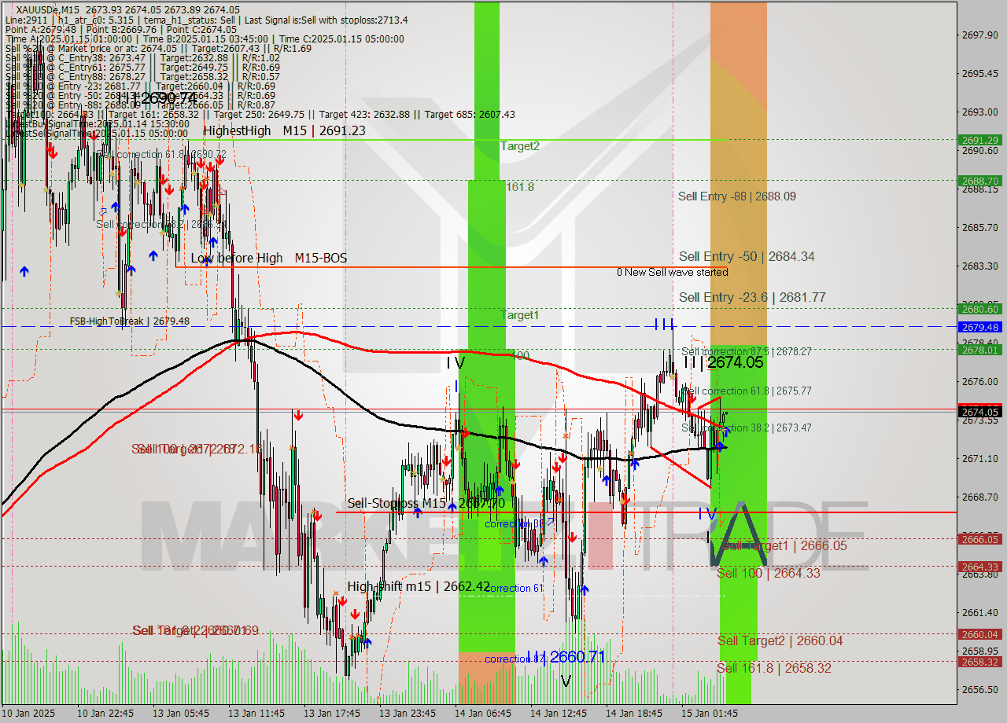Select the '161.8' Fibonacci label
Image resolution: width=1007 pixels, height=723 pixels.
click(x=520, y=187)
